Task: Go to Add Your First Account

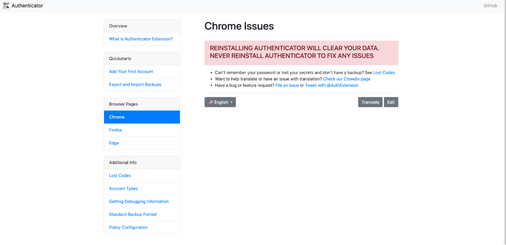Action: click(131, 71)
